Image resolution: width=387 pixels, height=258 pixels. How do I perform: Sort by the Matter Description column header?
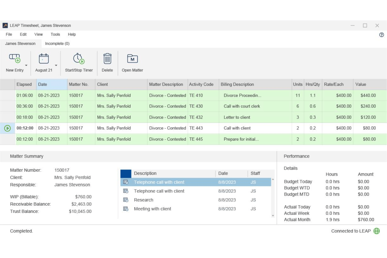(167, 84)
